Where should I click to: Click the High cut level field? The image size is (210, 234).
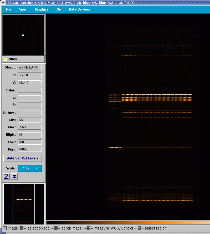(29, 149)
